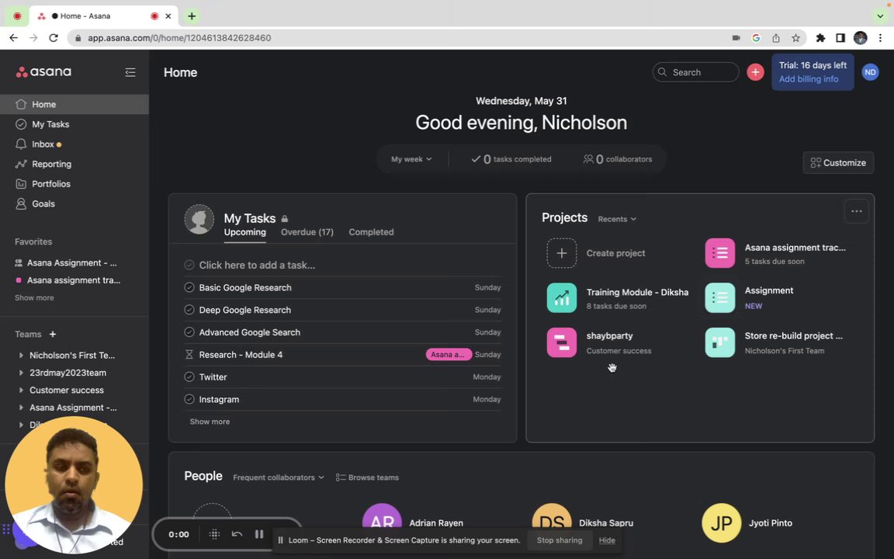The image size is (894, 559).
Task: Hide the Loom sharing bar
Action: coord(607,540)
